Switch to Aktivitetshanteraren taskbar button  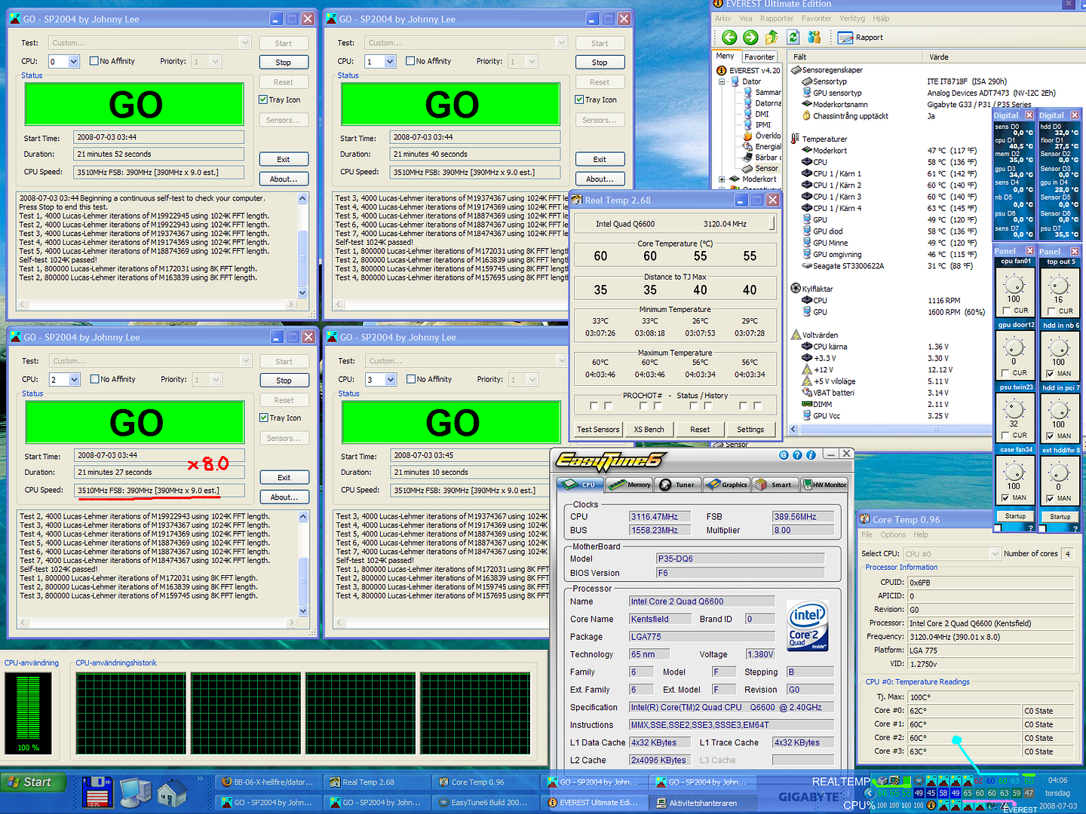click(704, 803)
